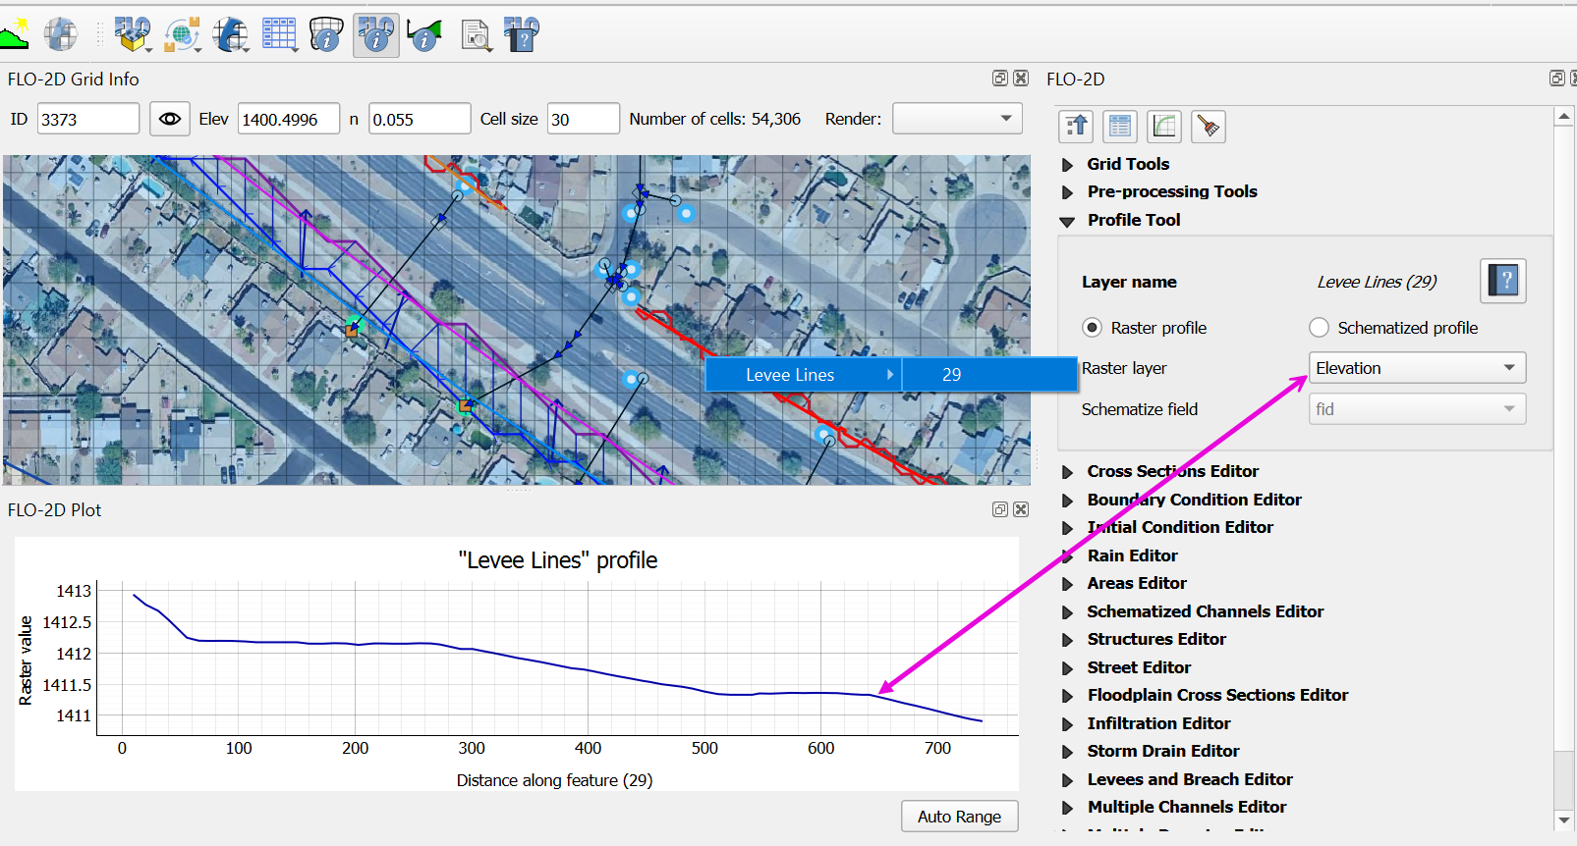The width and height of the screenshot is (1577, 846).
Task: Click the broom cleanup icon in FLO-2D panel
Action: tap(1209, 127)
